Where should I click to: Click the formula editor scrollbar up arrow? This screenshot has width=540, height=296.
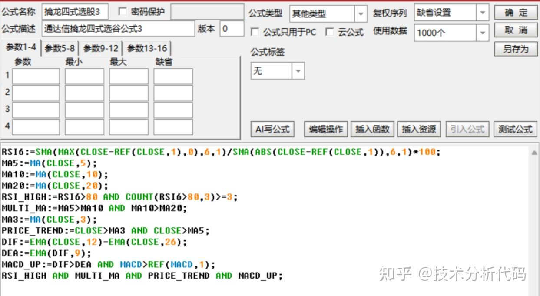click(x=534, y=153)
